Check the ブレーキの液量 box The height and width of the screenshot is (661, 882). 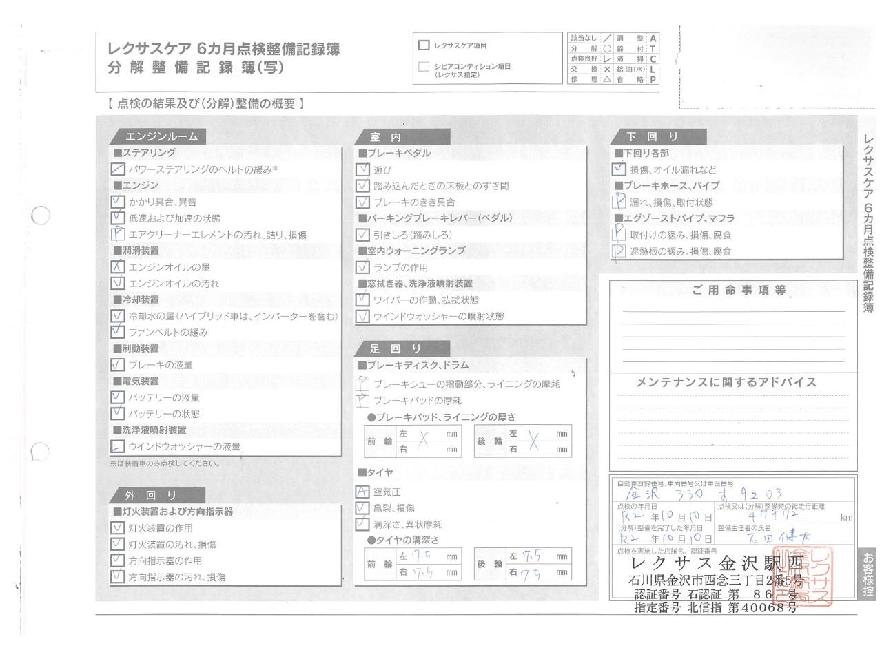[118, 365]
